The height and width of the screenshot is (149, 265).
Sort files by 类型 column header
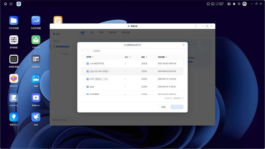pyautogui.click(x=143, y=57)
